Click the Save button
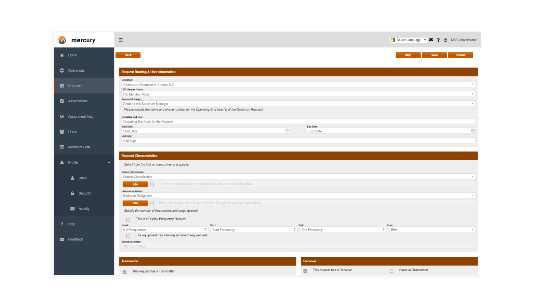The width and height of the screenshot is (547, 307). [x=434, y=55]
